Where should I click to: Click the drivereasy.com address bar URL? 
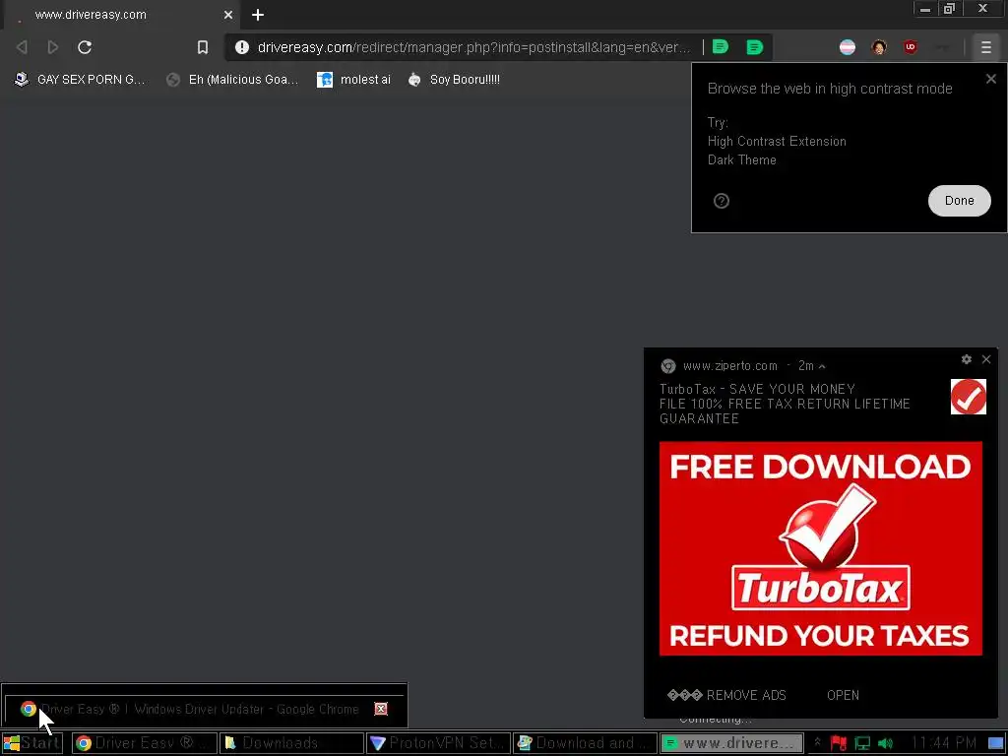[x=473, y=47]
